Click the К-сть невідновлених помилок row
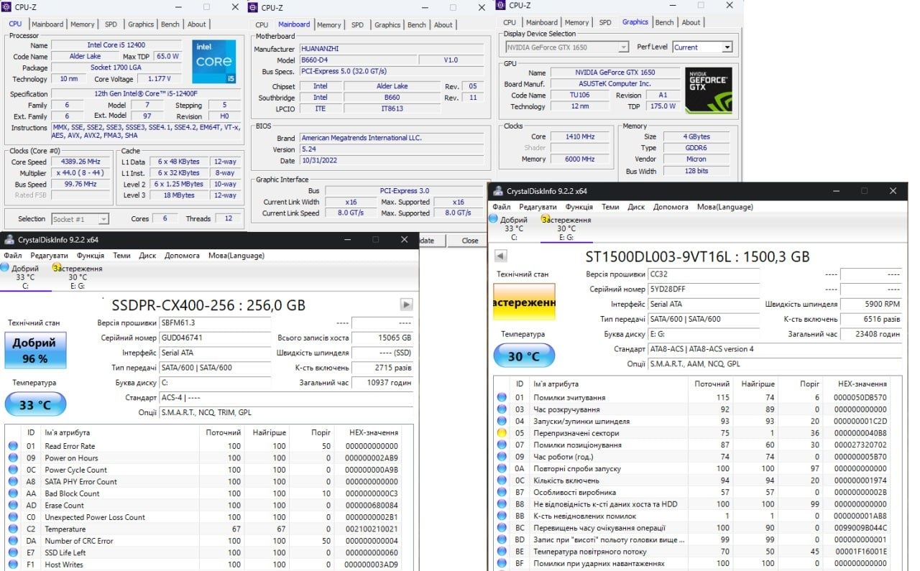Viewport: 920px width, 571px height. [696, 516]
